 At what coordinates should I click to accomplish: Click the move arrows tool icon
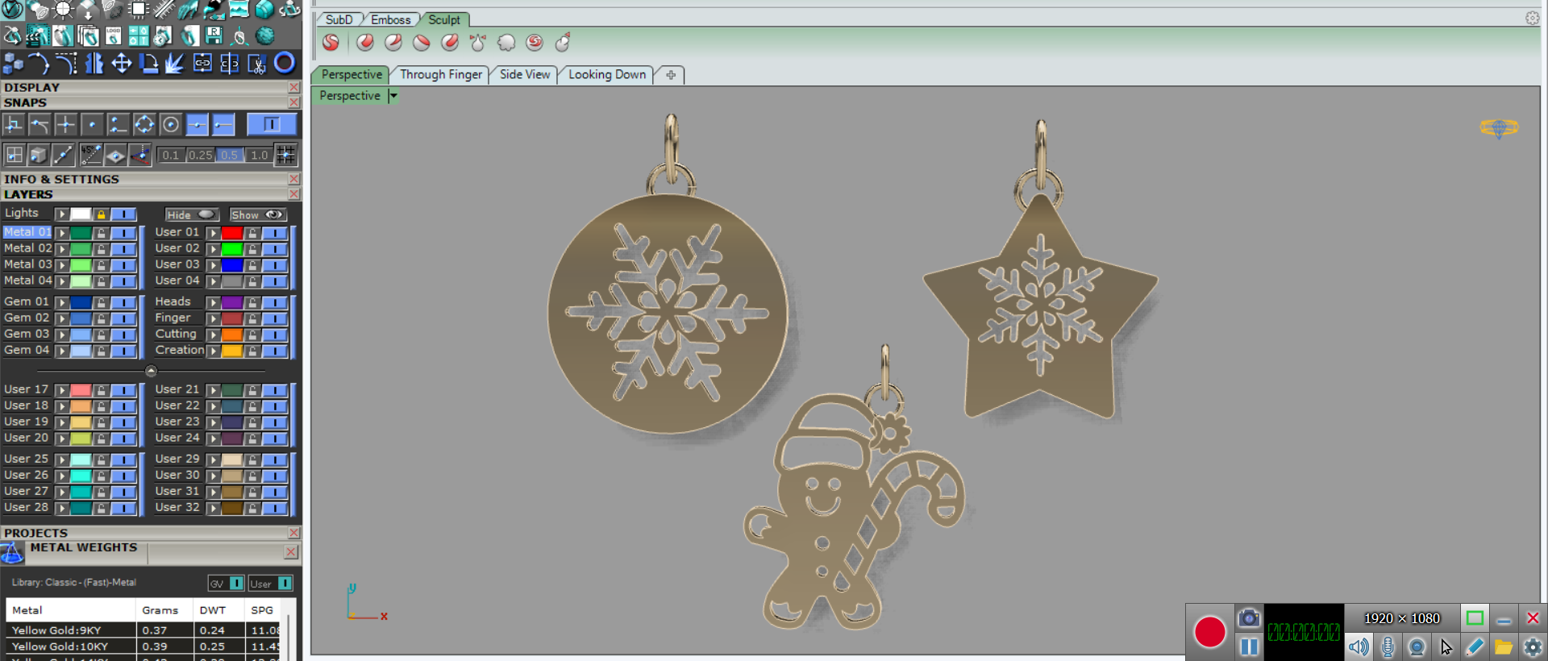[x=121, y=63]
